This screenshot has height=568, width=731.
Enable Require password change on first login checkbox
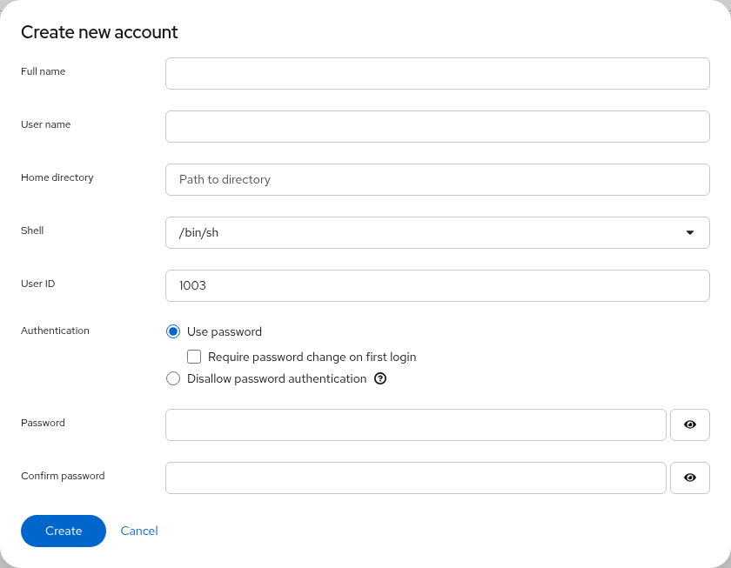[194, 357]
